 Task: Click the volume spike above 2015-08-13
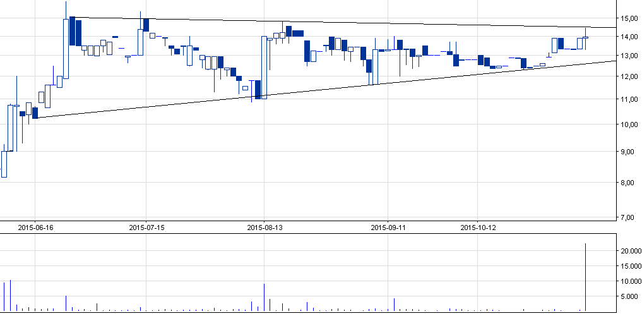264,297
